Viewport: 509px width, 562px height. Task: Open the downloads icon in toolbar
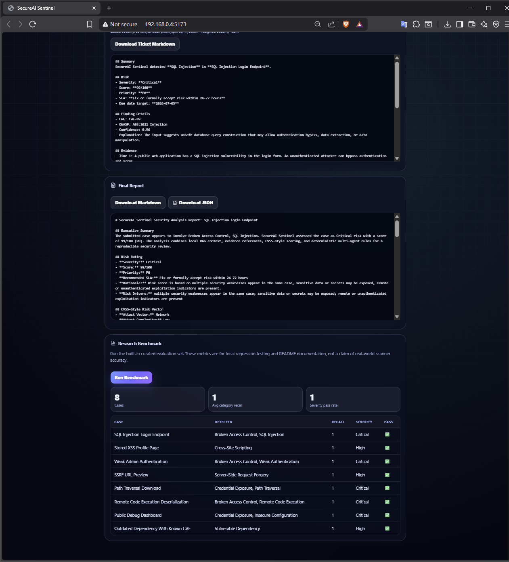click(447, 24)
